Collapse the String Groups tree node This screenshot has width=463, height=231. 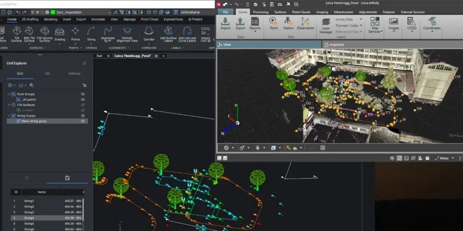point(9,115)
